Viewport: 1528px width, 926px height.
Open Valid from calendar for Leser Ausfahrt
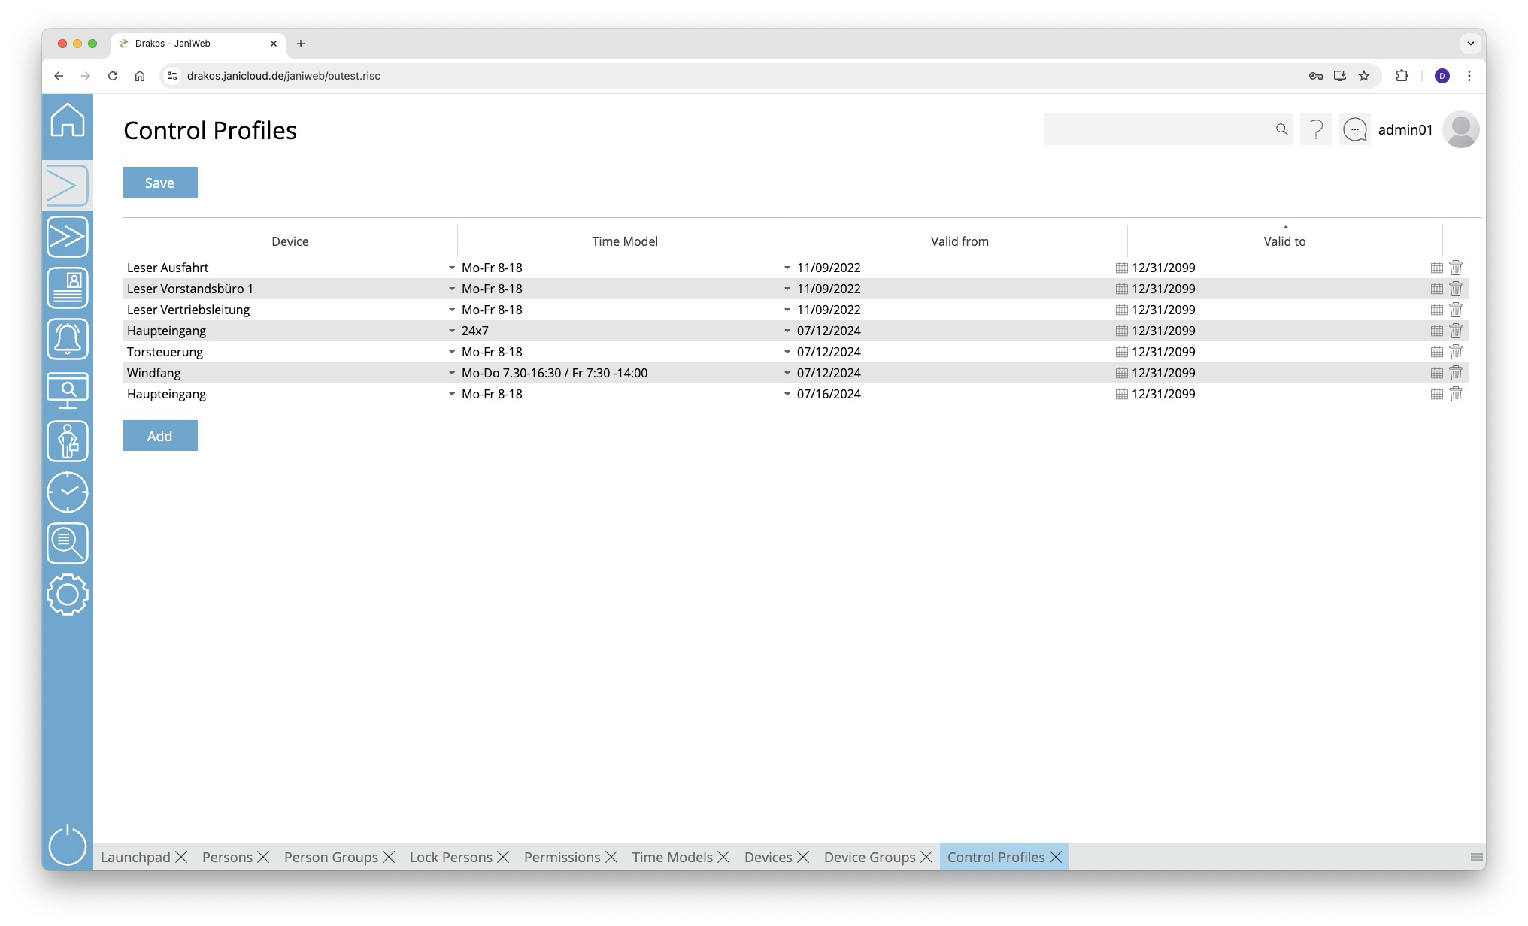pos(1121,268)
